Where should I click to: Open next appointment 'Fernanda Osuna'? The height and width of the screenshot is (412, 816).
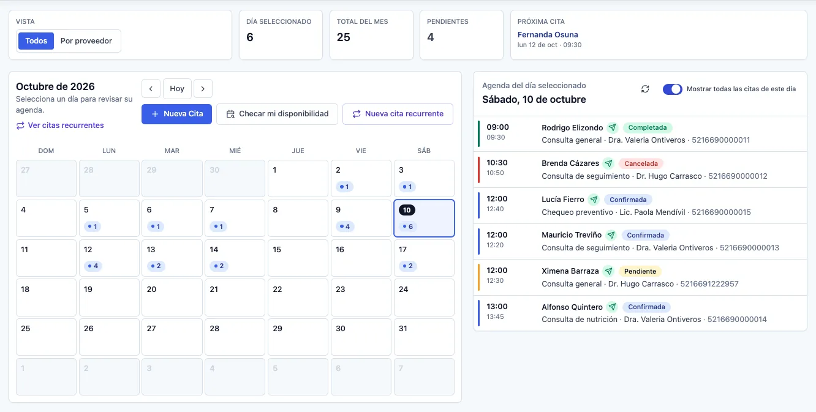click(548, 35)
